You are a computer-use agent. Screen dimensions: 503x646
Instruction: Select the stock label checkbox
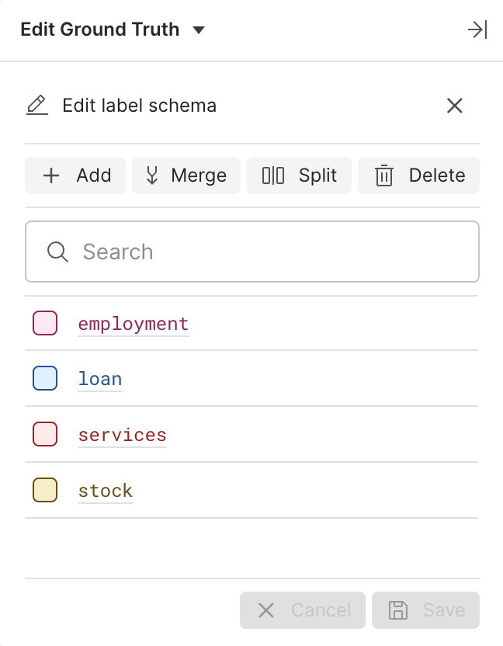[x=45, y=490]
